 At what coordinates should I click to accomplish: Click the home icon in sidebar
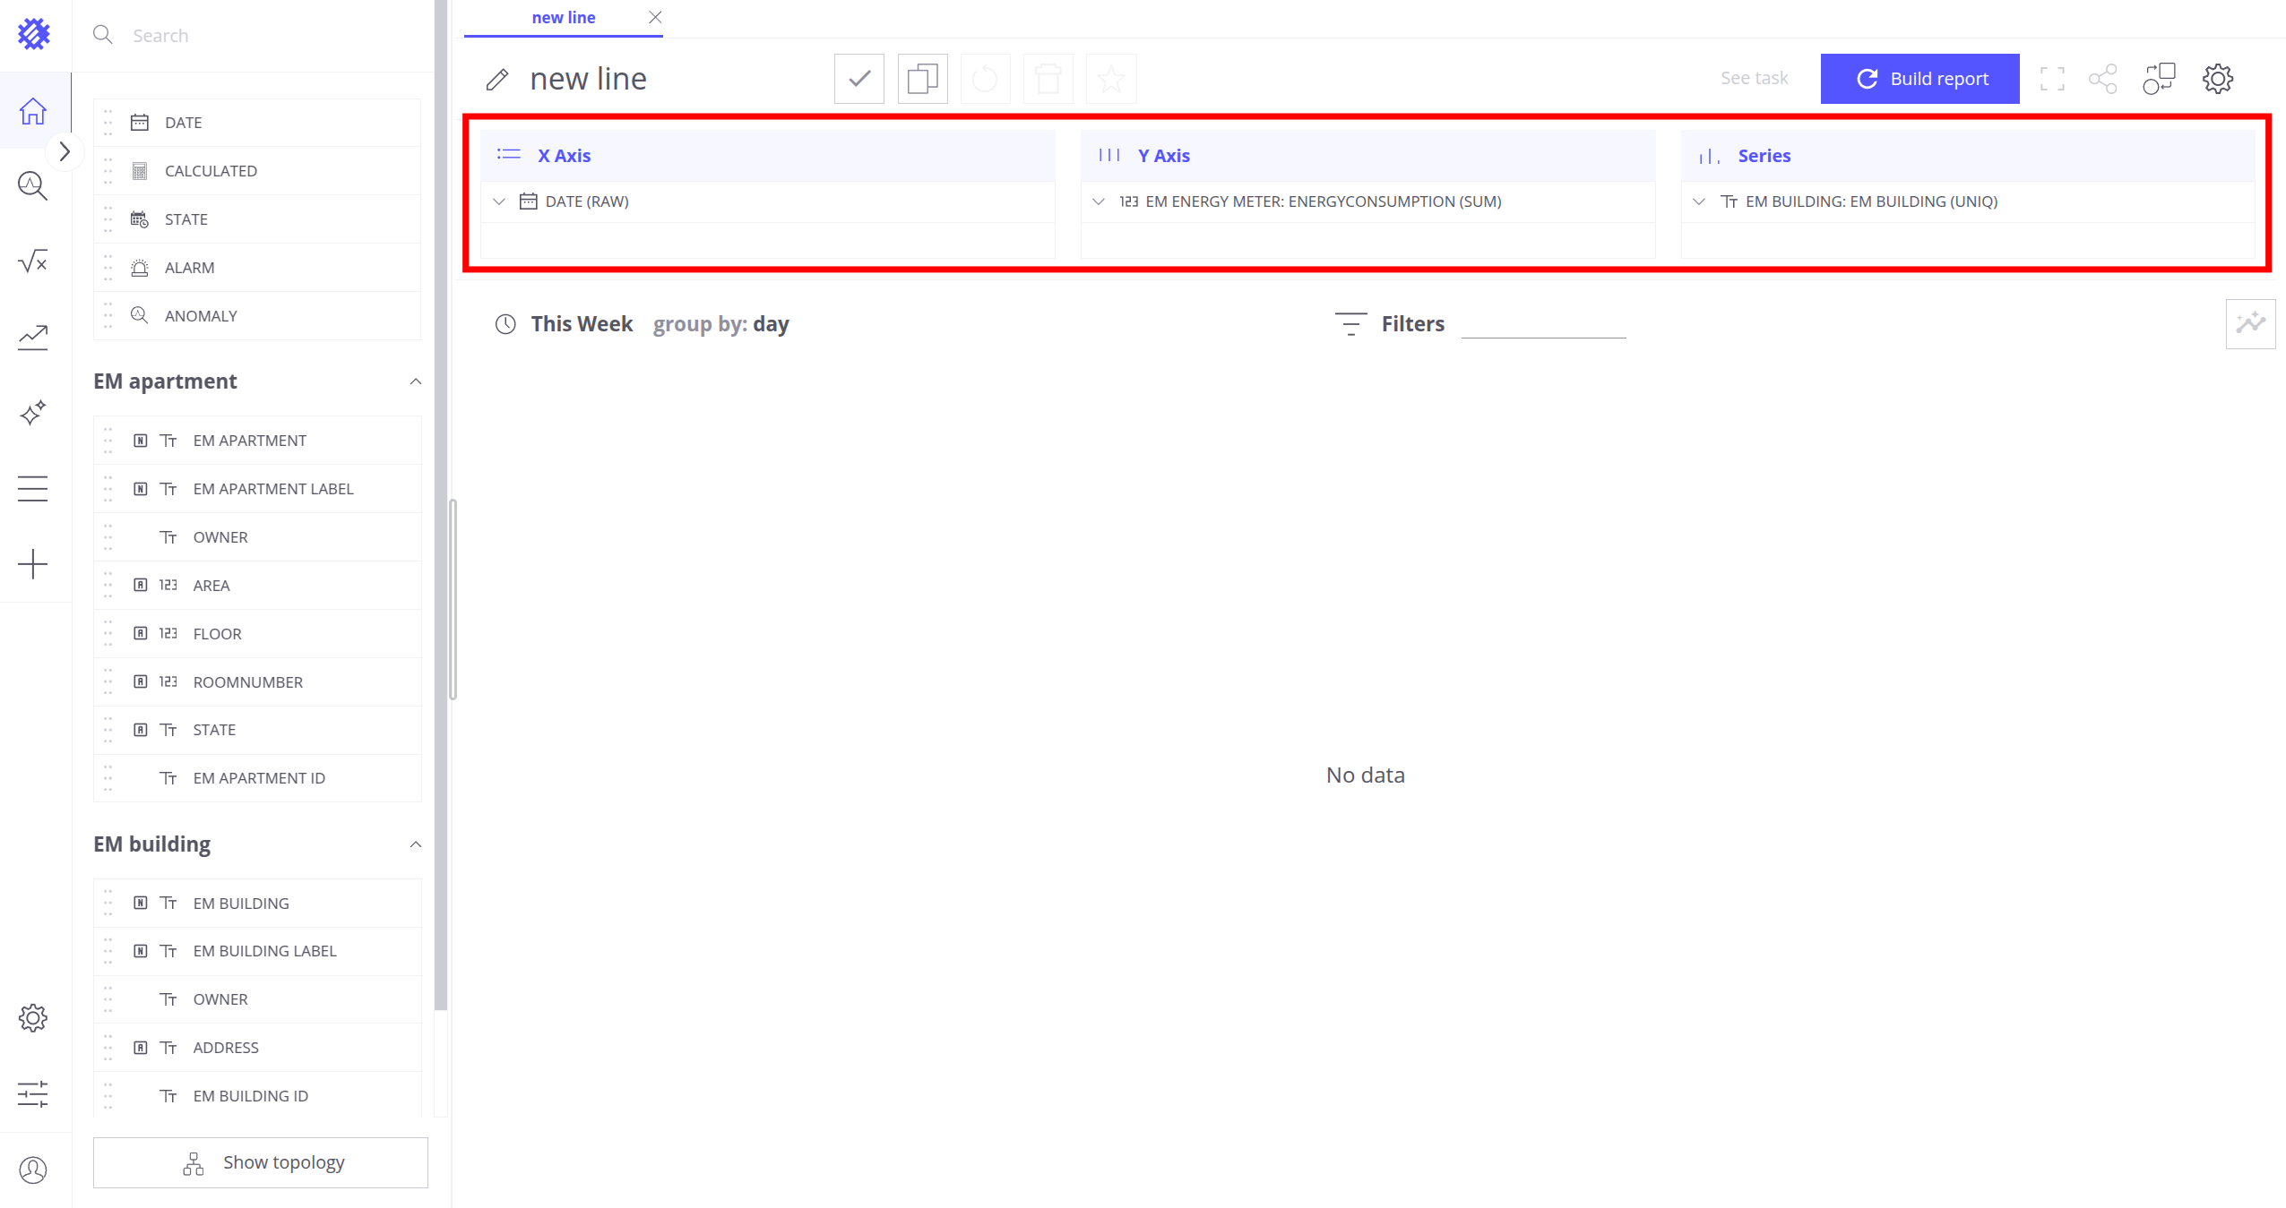coord(33,111)
